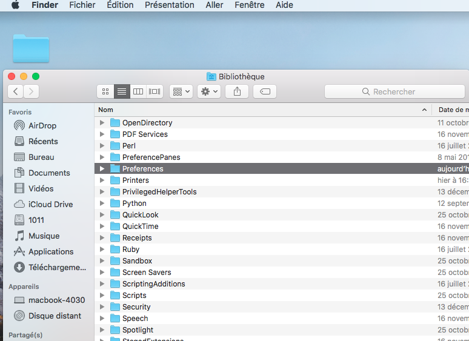Viewport: 469px width, 341px height.
Task: Open the Présentation menu
Action: coord(170,5)
